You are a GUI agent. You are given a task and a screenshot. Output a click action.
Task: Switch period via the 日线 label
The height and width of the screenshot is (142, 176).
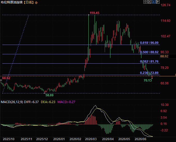pos(29,2)
